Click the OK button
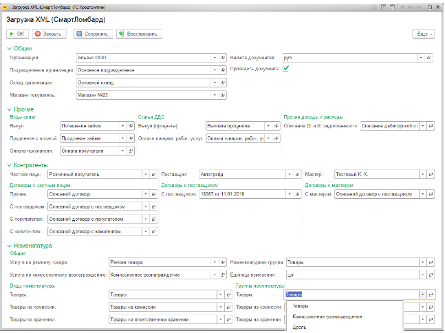This screenshot has height=333, width=445. (x=17, y=34)
